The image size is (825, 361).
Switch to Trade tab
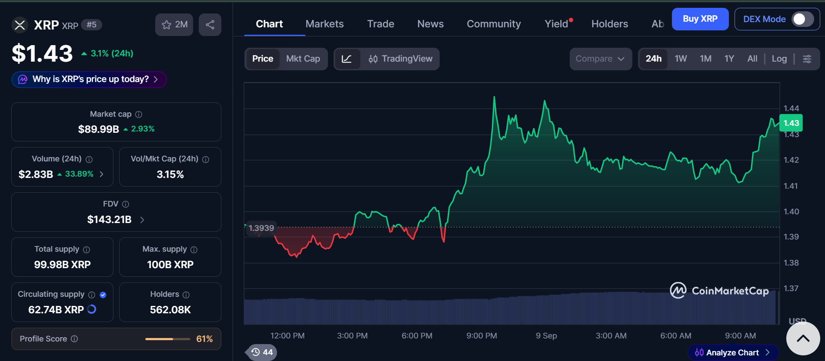coord(381,24)
